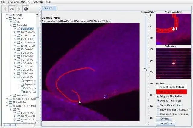Click the loaded filename 1-persimilisRhoRed-XPronucleiPI26-2-09.lsm
This screenshot has height=128, width=193.
[76, 21]
